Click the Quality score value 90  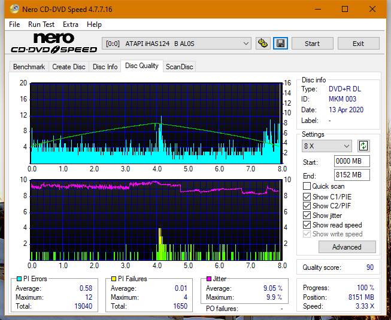pos(370,267)
